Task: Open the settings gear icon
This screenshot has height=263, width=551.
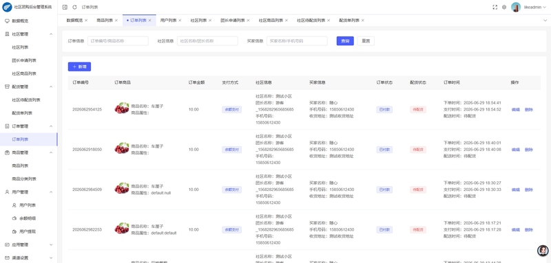Action: (x=504, y=7)
